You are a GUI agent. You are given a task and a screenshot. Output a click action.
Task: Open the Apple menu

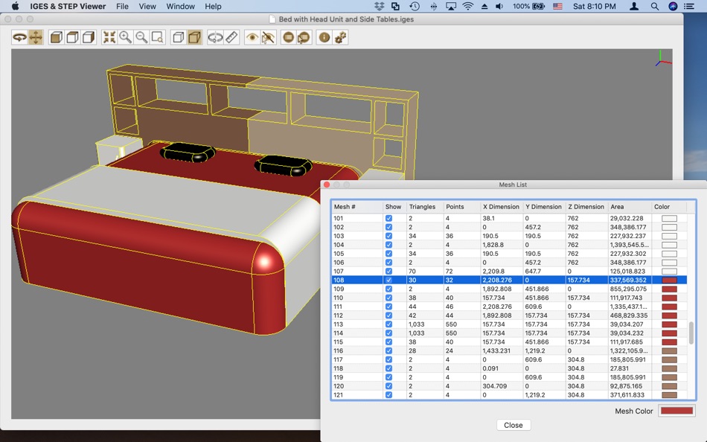coord(15,6)
